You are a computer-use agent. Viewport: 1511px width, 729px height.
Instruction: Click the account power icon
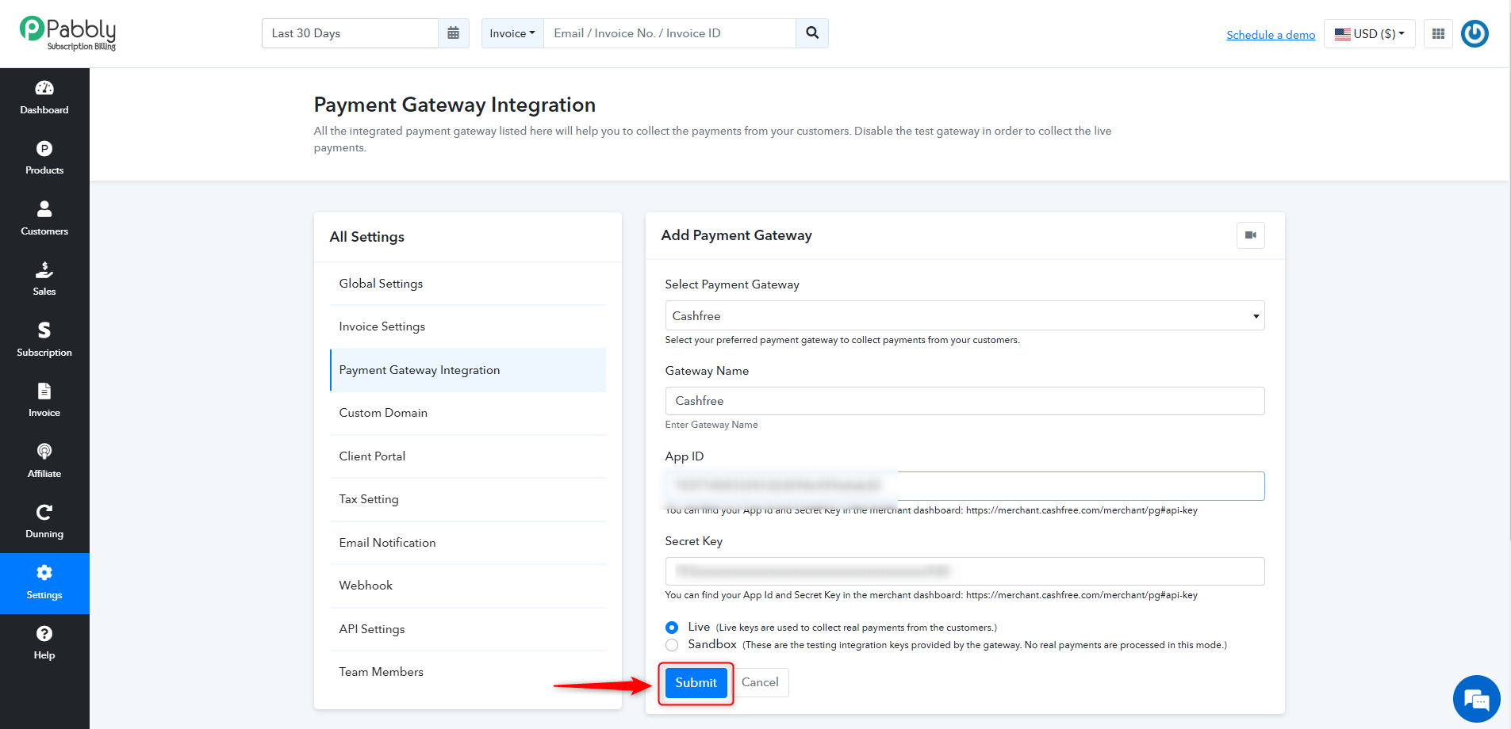pyautogui.click(x=1475, y=33)
